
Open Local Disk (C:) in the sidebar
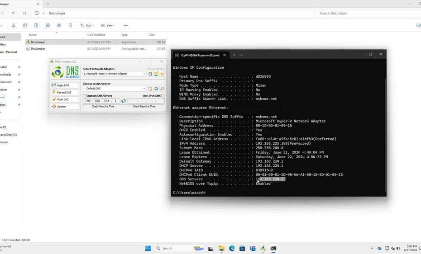pyautogui.click(x=8, y=135)
